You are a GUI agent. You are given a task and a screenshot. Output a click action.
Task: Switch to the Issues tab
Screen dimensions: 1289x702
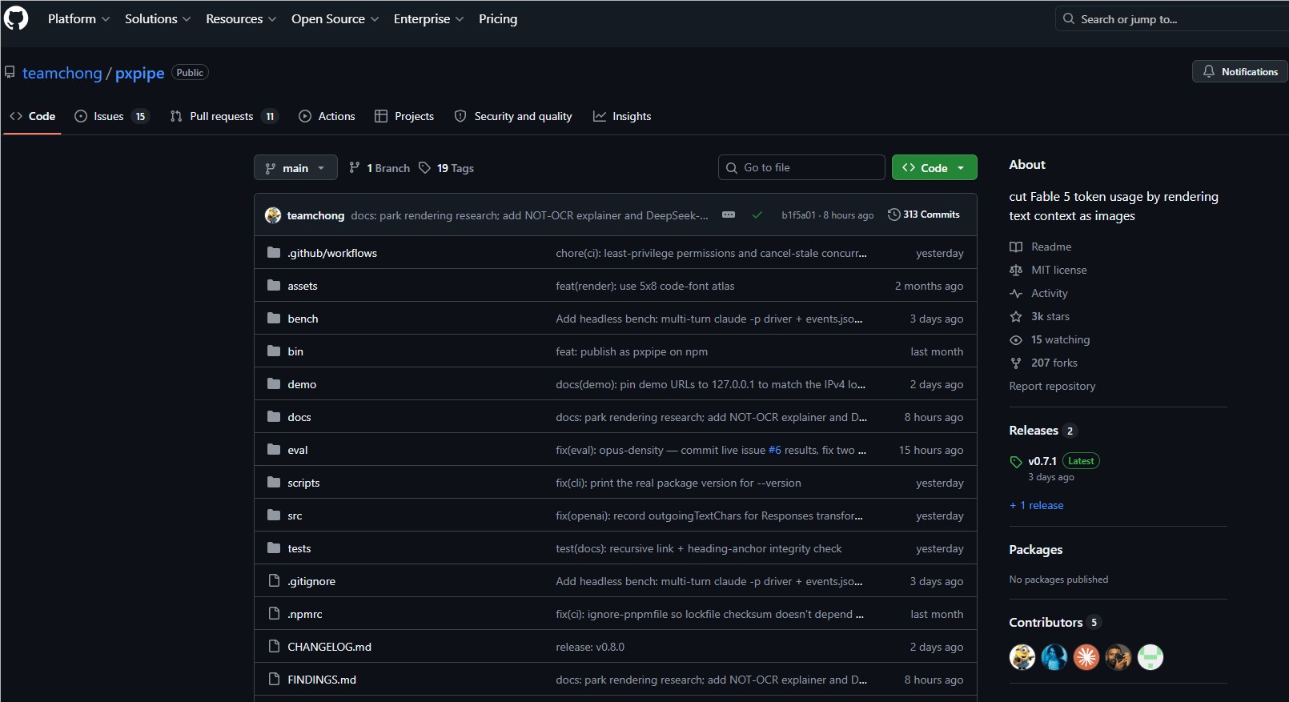pos(110,116)
